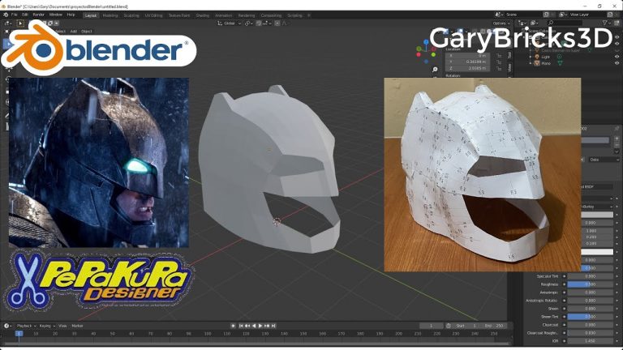The image size is (623, 350).
Task: Click the new scene icon
Action: pyautogui.click(x=546, y=15)
